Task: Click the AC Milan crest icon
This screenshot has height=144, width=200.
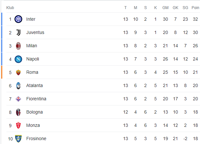Action: point(18,46)
